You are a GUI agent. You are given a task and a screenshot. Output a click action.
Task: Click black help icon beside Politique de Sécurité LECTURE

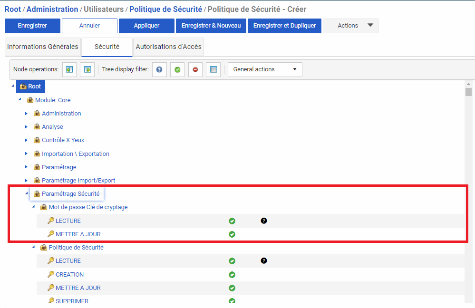coord(264,261)
